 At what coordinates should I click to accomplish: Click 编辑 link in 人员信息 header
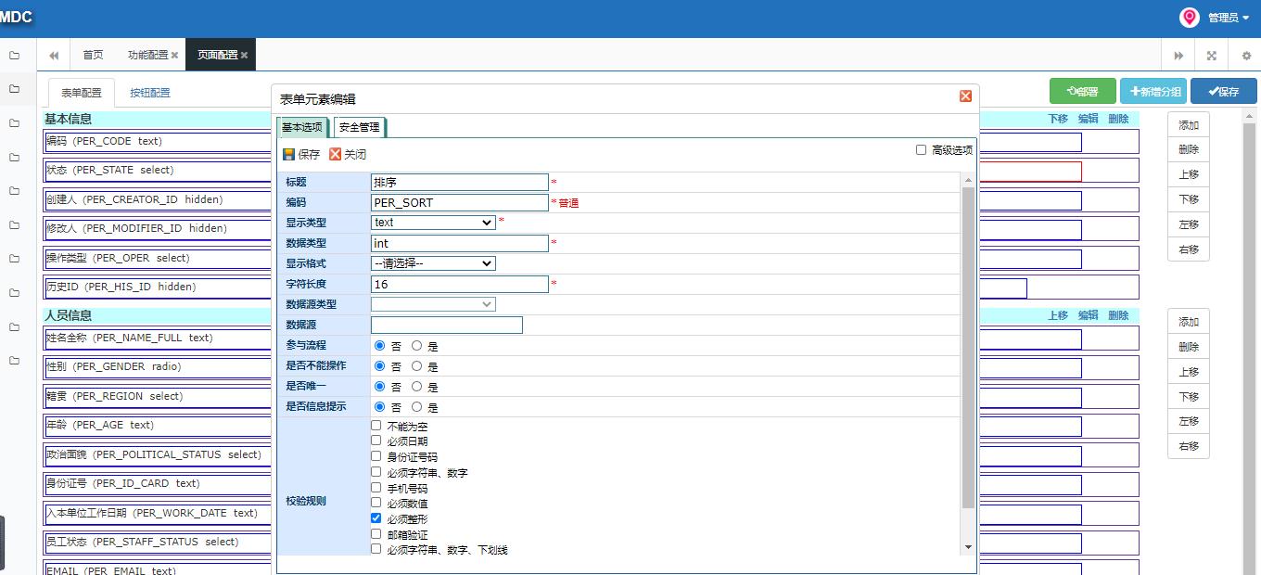[1088, 315]
